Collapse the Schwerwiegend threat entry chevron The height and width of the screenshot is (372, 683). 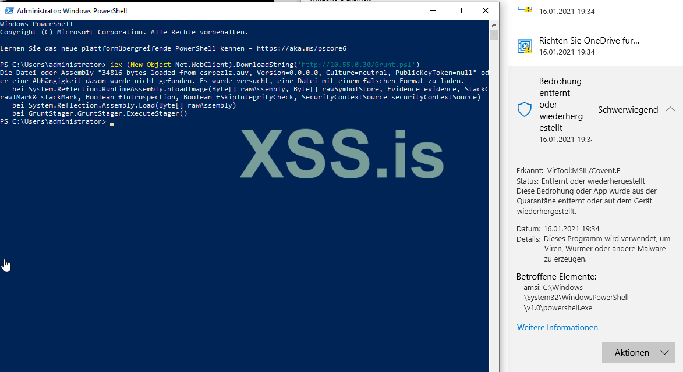(670, 109)
